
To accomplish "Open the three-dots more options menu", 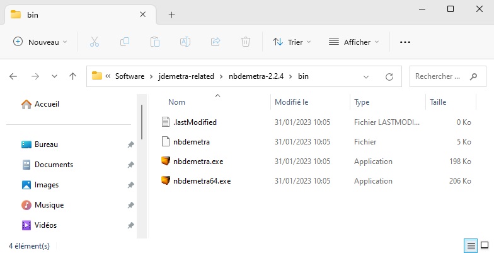I will pyautogui.click(x=405, y=42).
